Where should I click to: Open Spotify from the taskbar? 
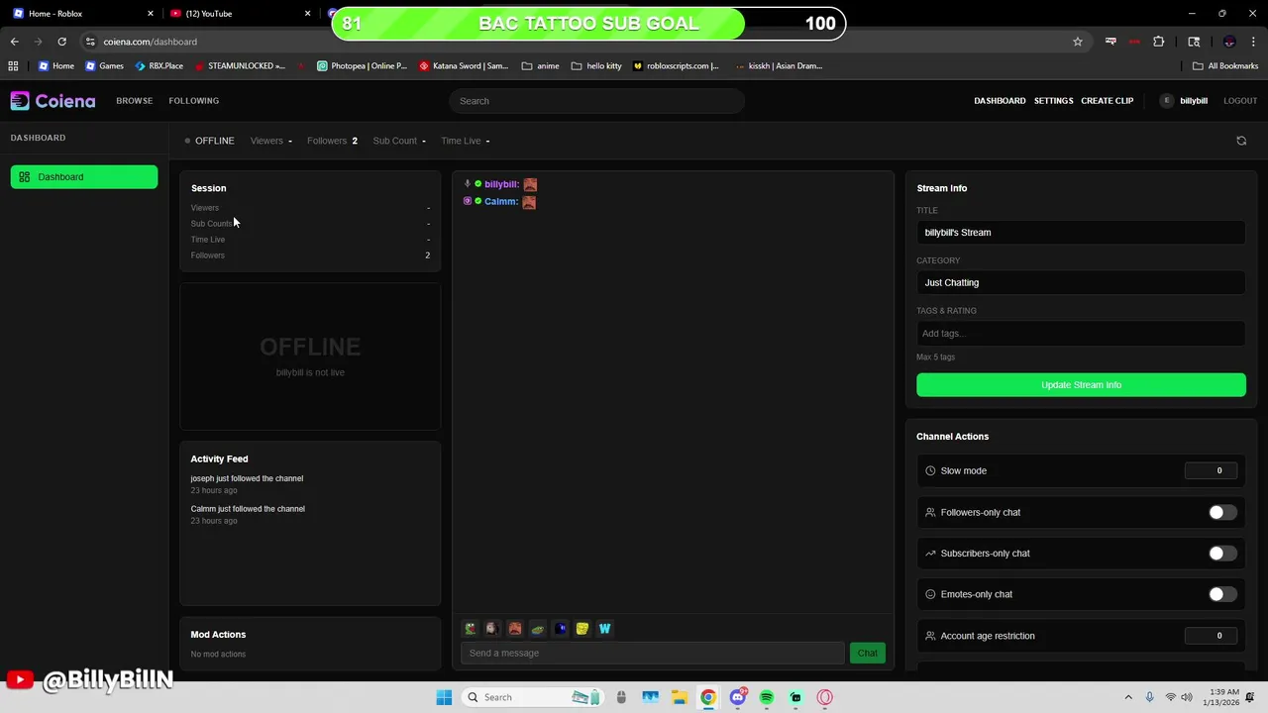[767, 697]
